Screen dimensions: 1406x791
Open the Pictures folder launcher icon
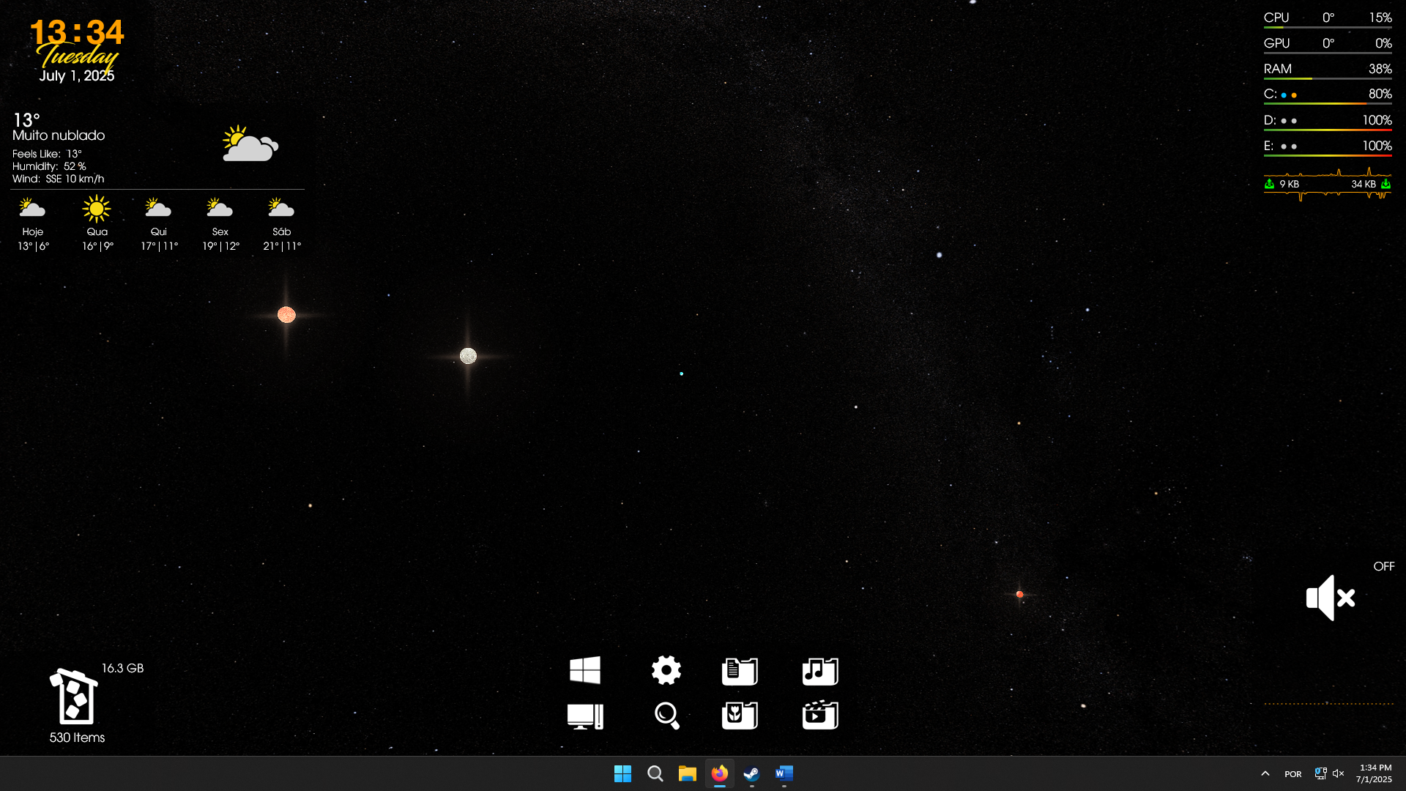[x=740, y=716]
